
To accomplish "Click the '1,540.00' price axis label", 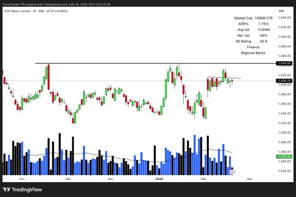I will 285,17.
